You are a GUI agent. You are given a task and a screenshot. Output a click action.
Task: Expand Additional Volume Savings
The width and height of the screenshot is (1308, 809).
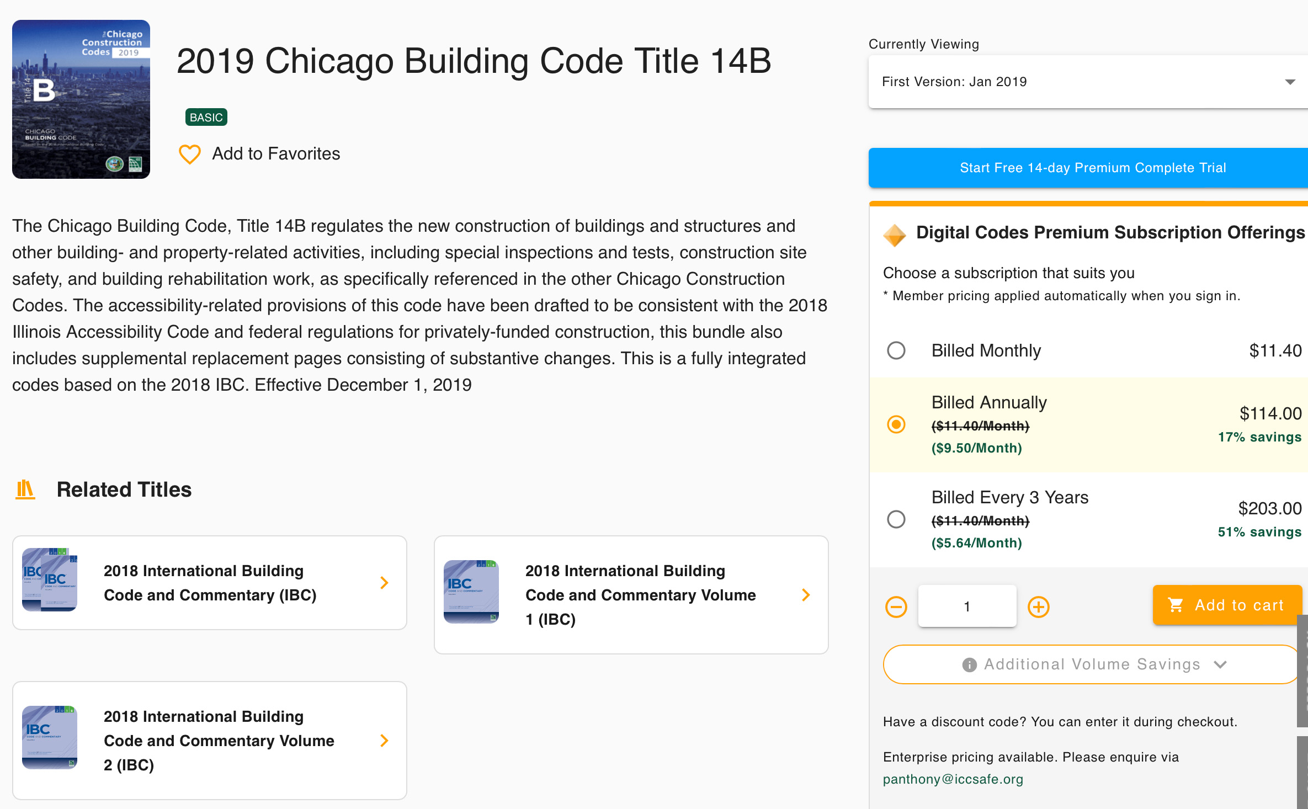[1091, 664]
